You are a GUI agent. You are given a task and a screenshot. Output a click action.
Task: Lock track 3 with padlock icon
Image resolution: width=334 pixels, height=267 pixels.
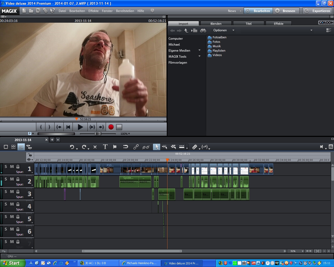click(x=18, y=191)
